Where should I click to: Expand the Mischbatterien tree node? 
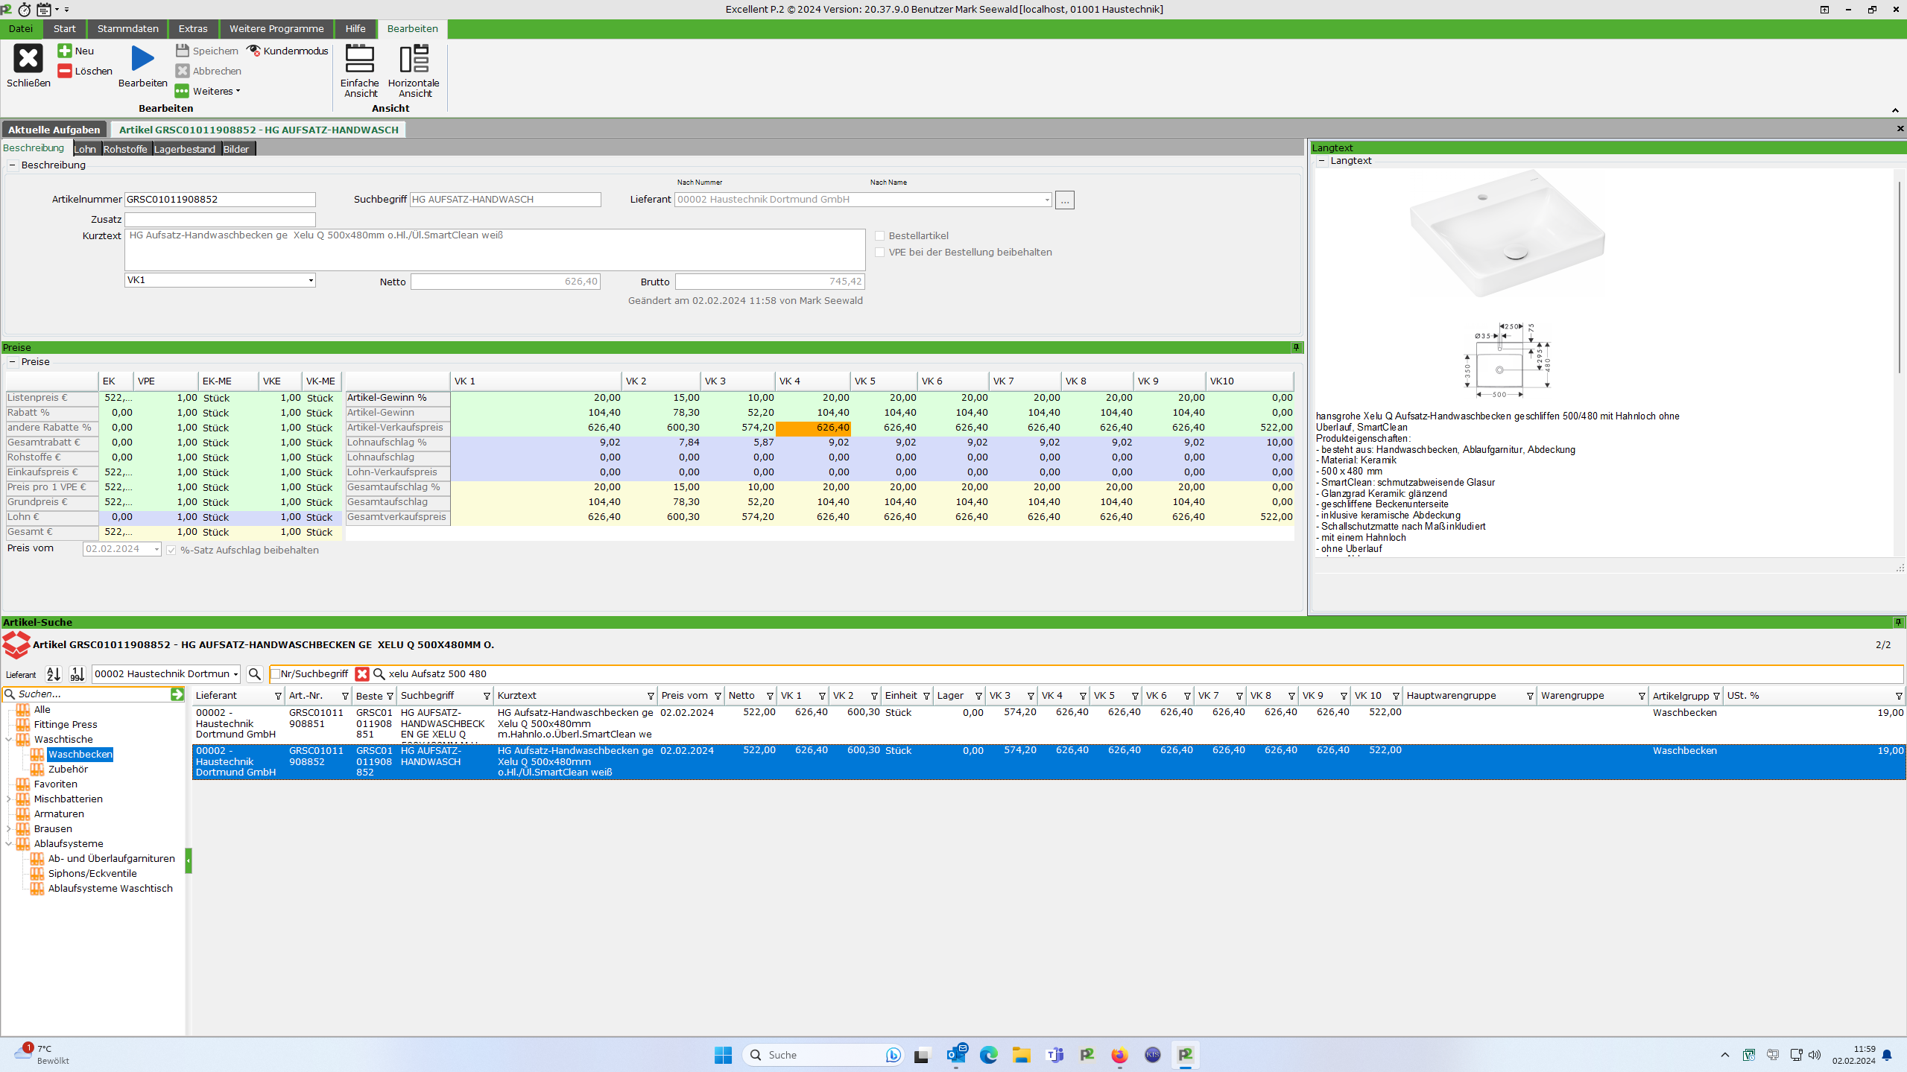[9, 799]
